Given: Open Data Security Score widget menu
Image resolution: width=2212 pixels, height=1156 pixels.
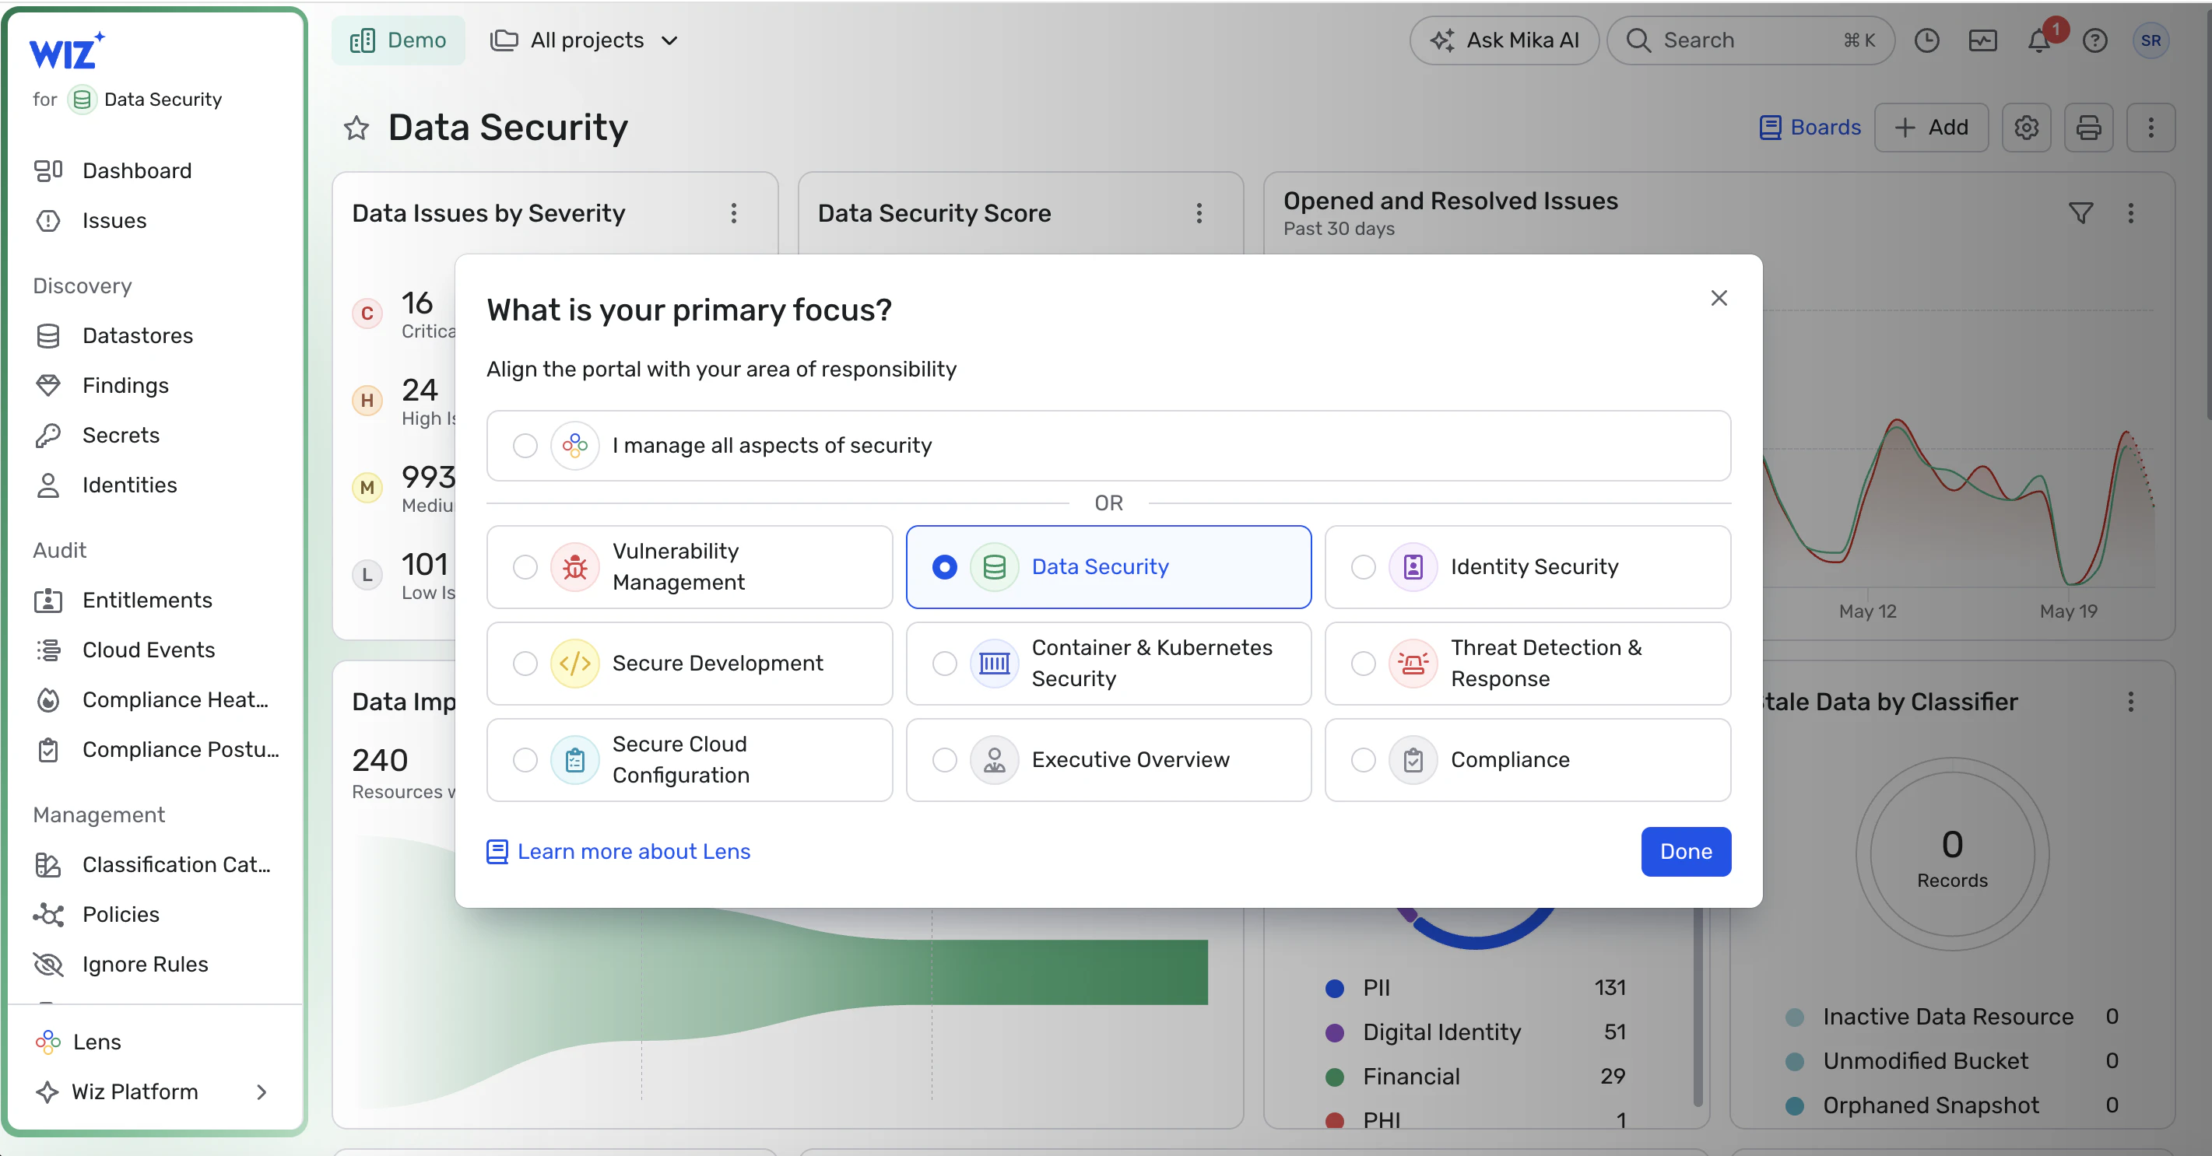Looking at the screenshot, I should pyautogui.click(x=1199, y=213).
